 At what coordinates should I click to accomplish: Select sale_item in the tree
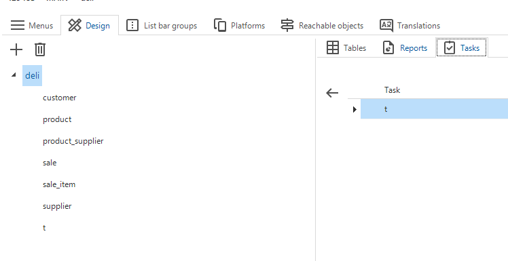(x=59, y=184)
